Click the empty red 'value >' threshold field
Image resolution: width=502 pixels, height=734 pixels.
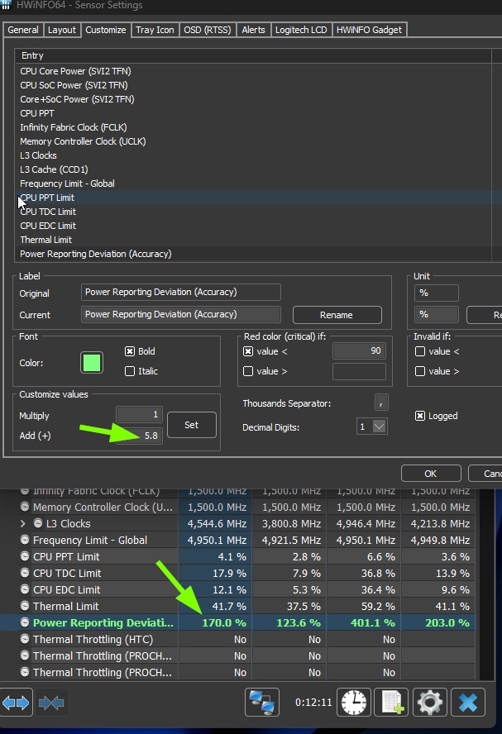point(359,372)
